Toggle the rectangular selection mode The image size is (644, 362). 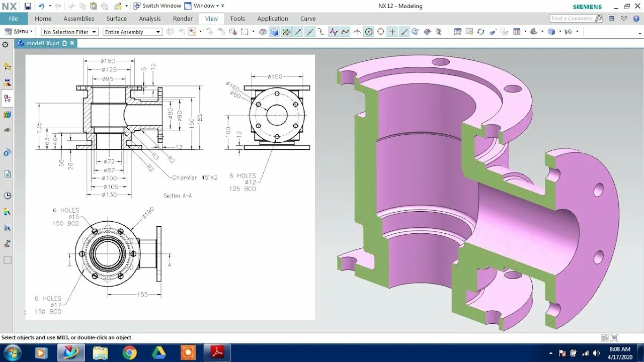tap(245, 32)
